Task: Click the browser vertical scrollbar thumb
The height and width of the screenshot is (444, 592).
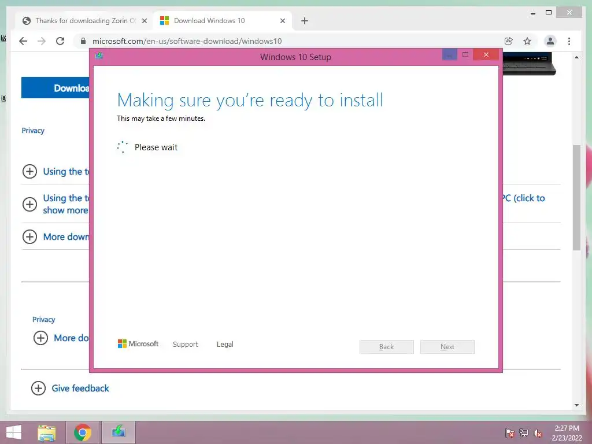Action: point(576,197)
